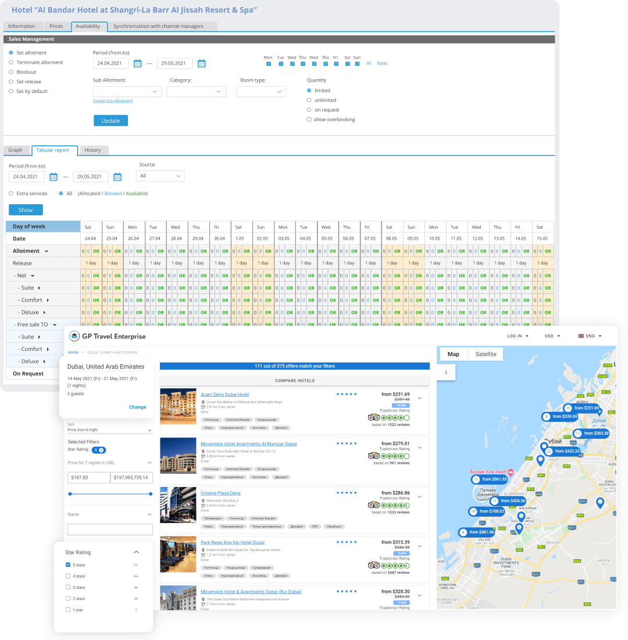This screenshot has height=640, width=628.
Task: Remove the 5 star rating filter chip
Action: click(101, 450)
